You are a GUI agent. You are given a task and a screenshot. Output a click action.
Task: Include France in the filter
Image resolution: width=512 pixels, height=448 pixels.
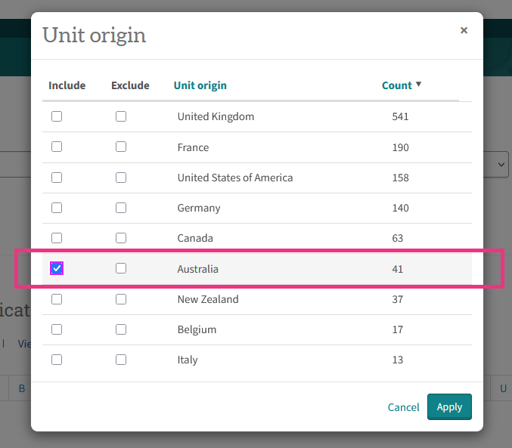pyautogui.click(x=57, y=147)
